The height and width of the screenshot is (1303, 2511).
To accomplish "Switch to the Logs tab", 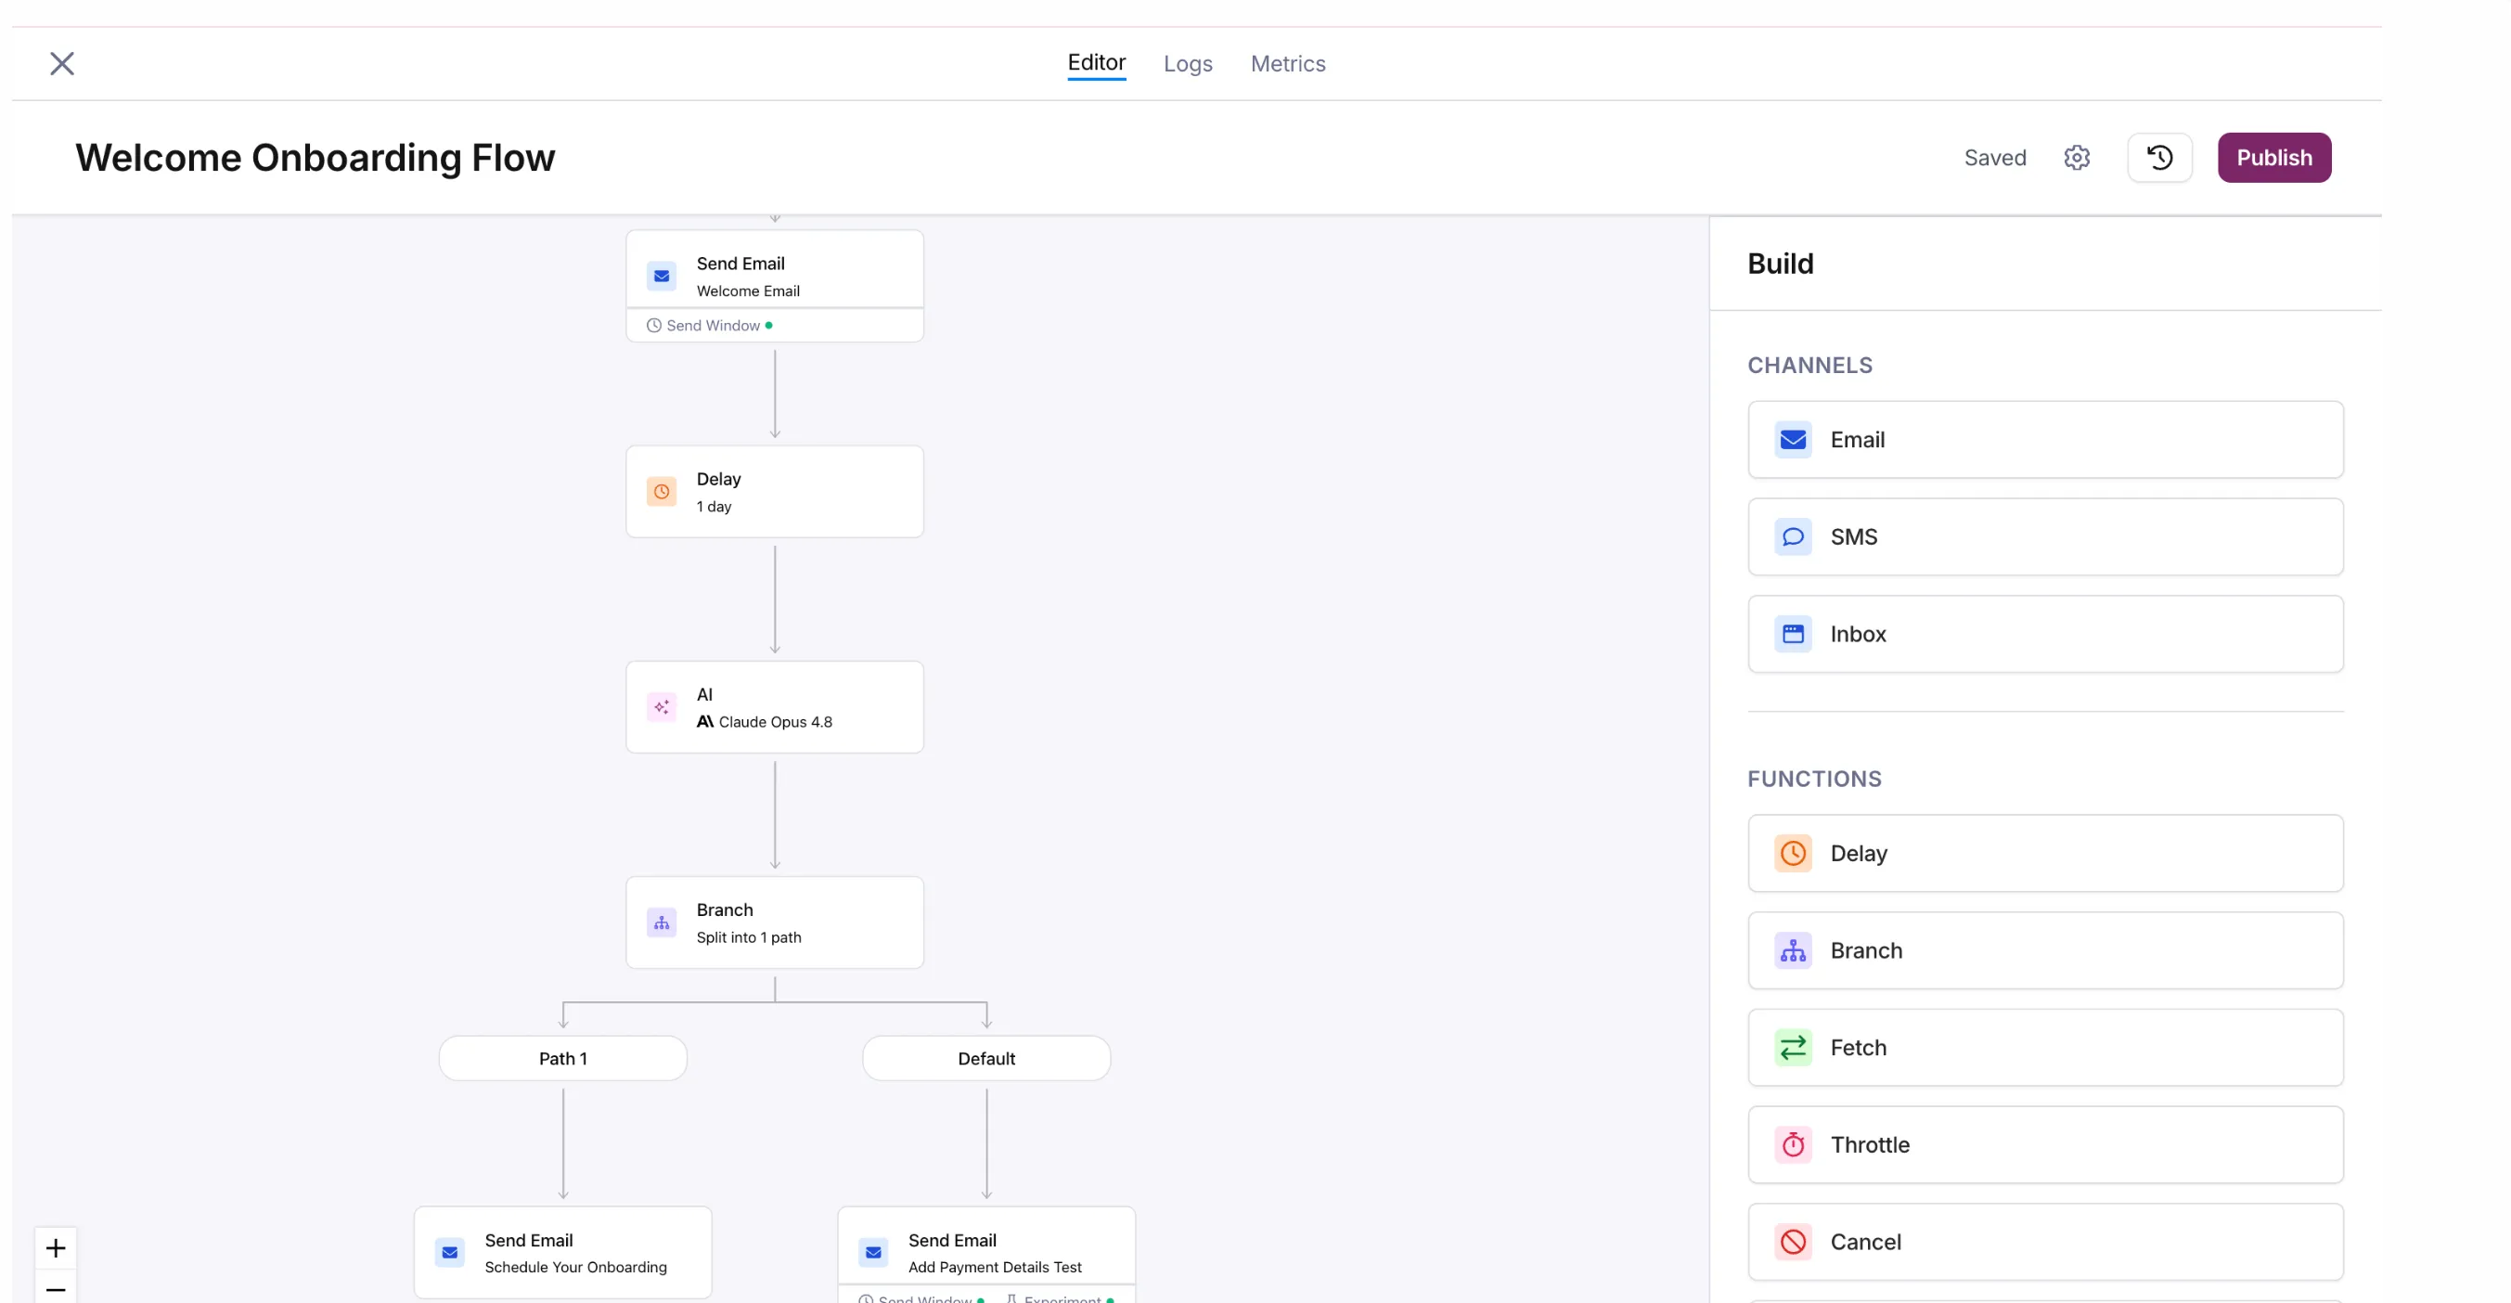I will 1187,63.
